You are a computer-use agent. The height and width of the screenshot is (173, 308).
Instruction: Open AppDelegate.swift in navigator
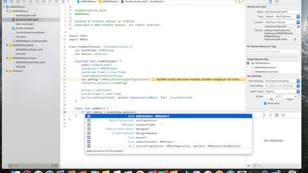26,15
